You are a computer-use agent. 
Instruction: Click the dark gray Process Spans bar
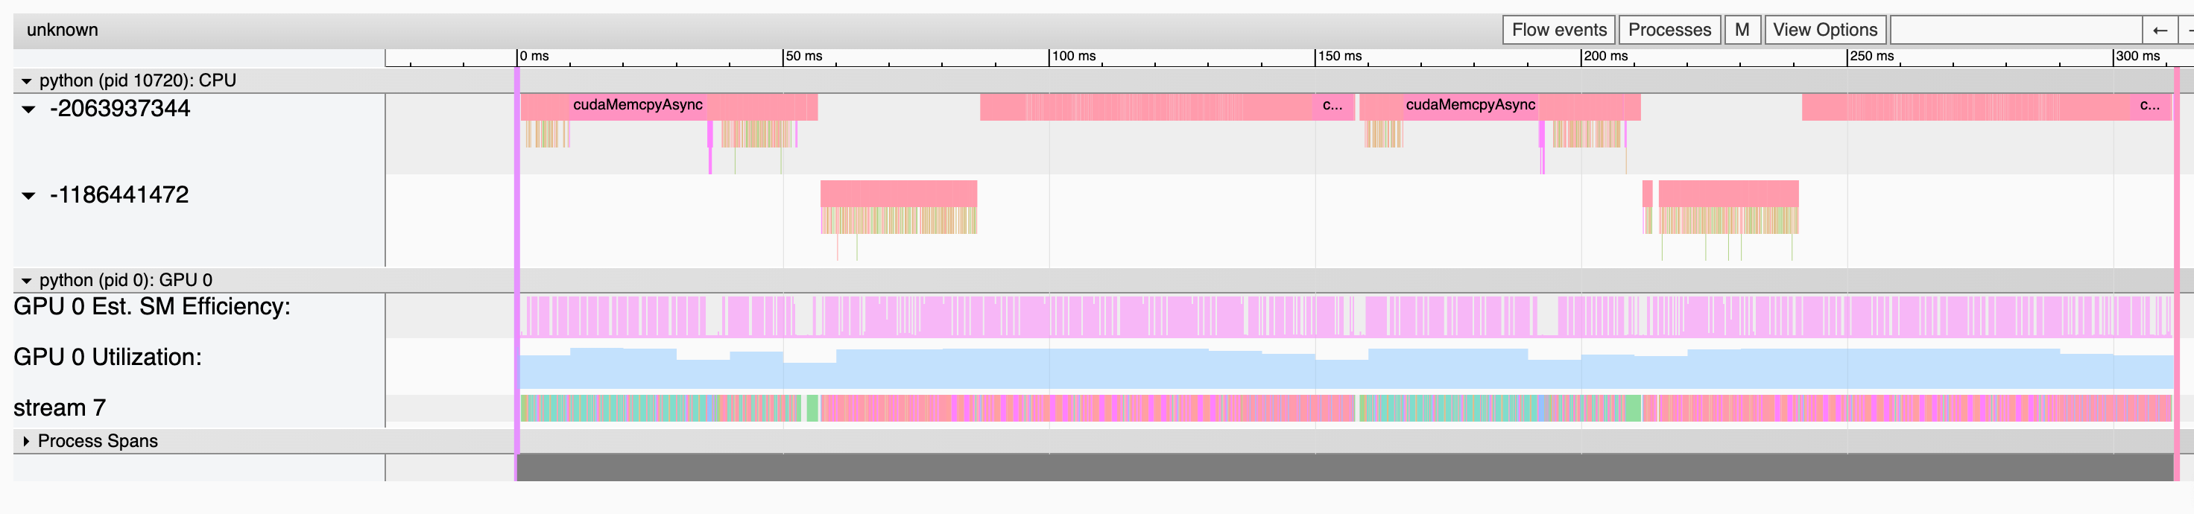[x=1346, y=467]
